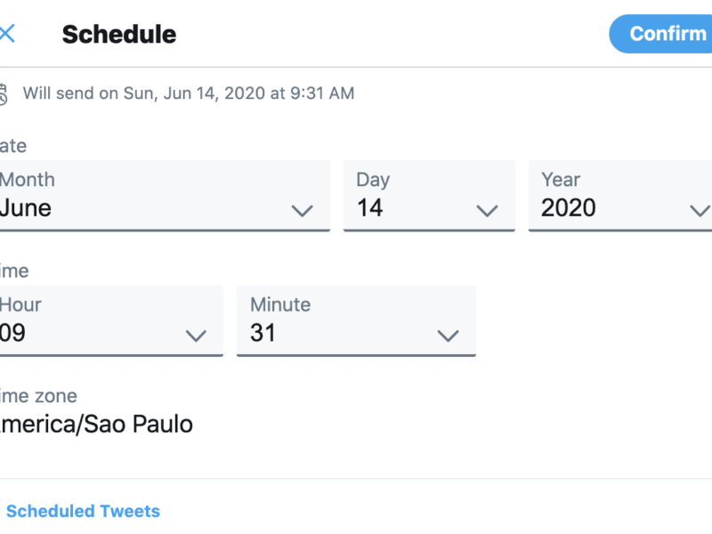Expand the Month dropdown chevron
Image resolution: width=712 pixels, height=534 pixels.
coord(302,211)
